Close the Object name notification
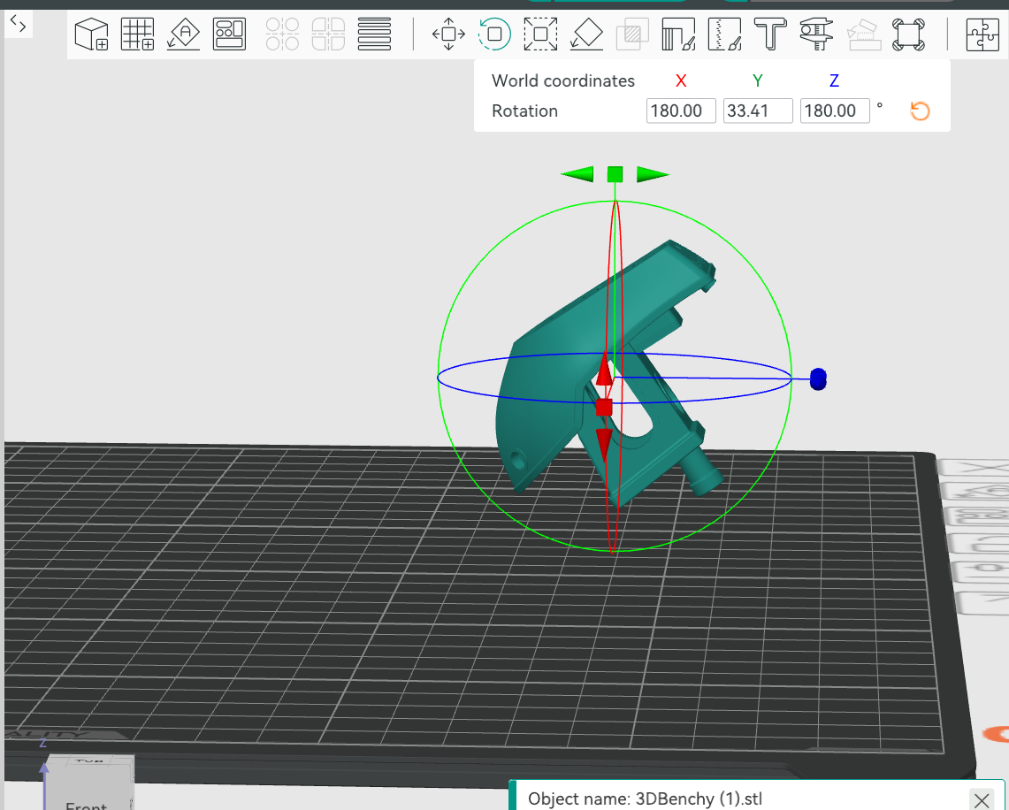 982,799
